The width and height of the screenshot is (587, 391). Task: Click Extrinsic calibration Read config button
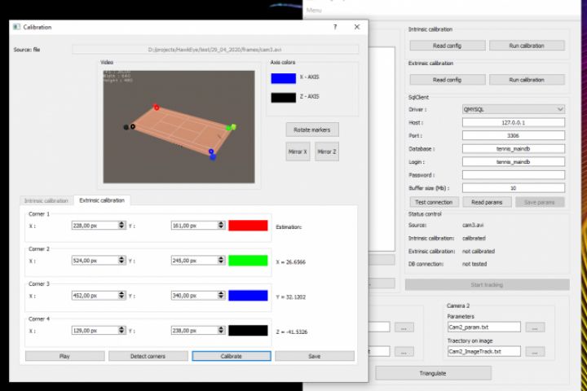tap(448, 80)
